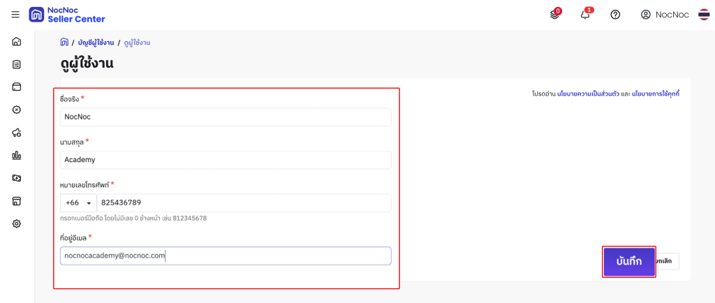This screenshot has width=715, height=303.
Task: Go to บัญชีผู้ใช้งาน breadcrumb
Action: pos(96,43)
